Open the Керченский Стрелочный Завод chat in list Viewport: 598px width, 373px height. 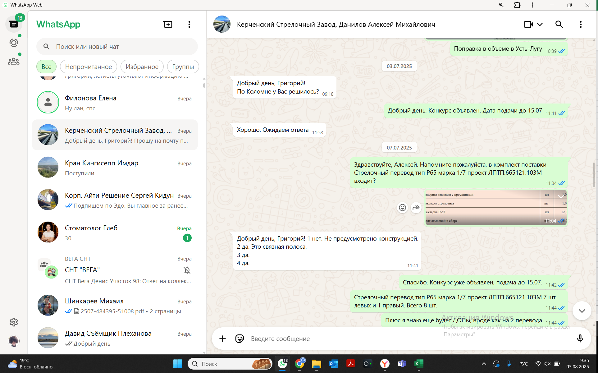[x=115, y=135]
